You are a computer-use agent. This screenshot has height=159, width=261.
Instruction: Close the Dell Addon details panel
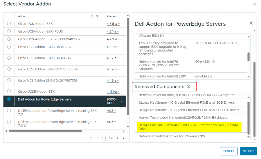(x=251, y=23)
